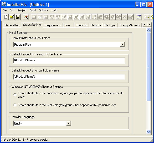Click the greyed-out delete X toolbar icon
This screenshot has width=154, height=143.
(125, 17)
